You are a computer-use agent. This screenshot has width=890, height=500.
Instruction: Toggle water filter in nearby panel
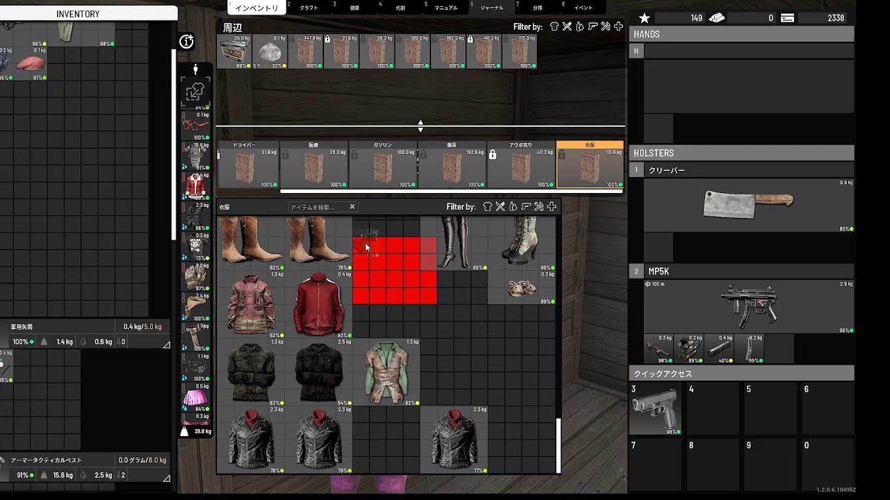click(580, 26)
